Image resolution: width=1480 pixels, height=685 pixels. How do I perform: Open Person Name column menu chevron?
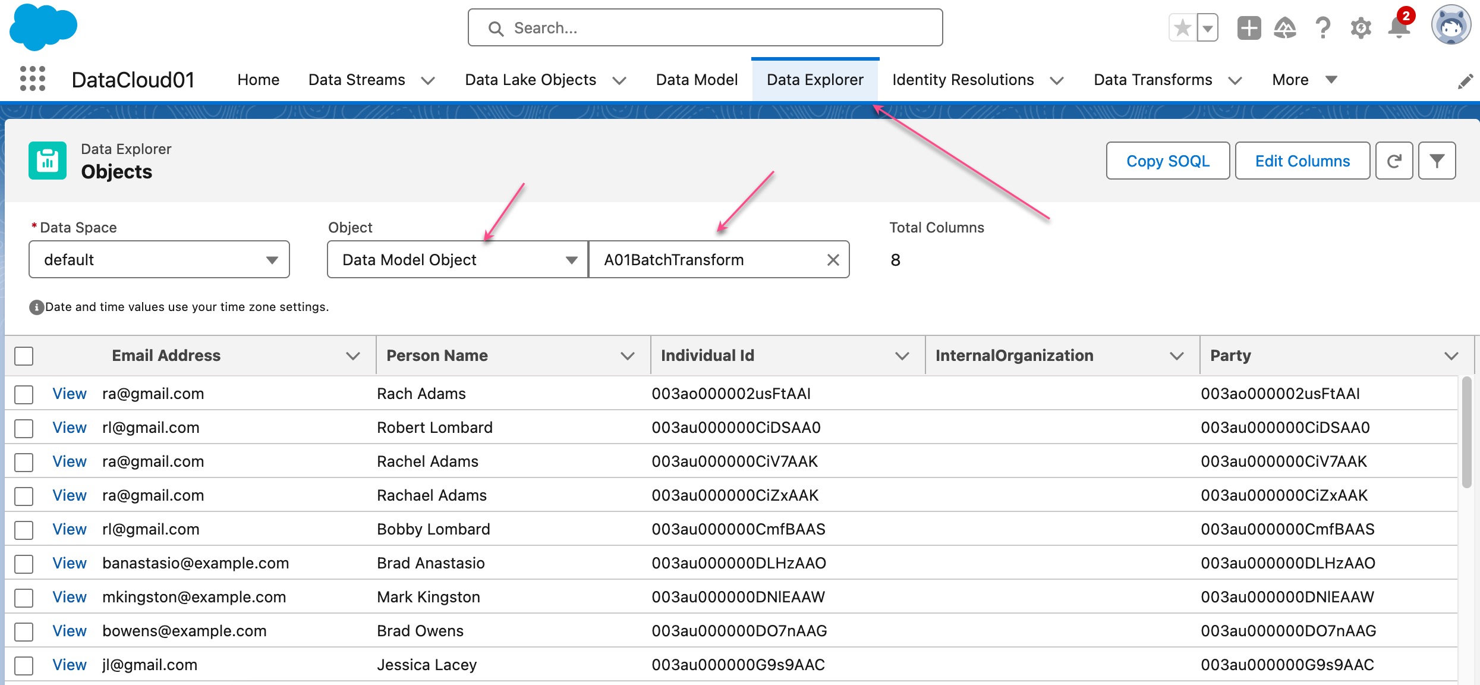point(628,356)
